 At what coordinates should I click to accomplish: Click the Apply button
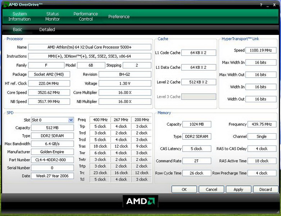coord(238,189)
